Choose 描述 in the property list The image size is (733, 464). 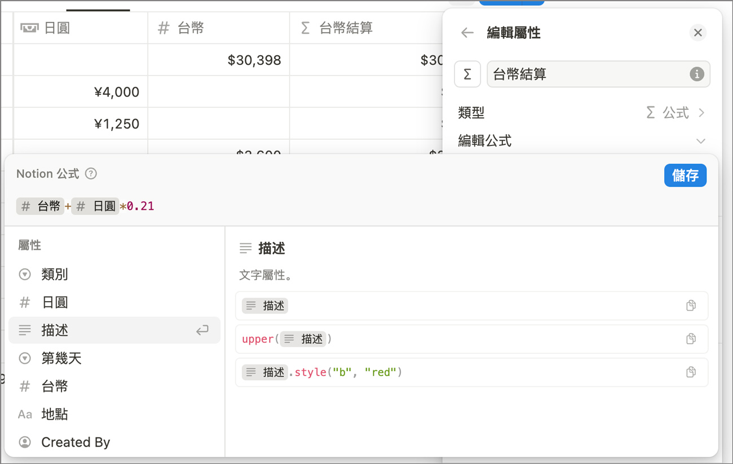(x=55, y=330)
